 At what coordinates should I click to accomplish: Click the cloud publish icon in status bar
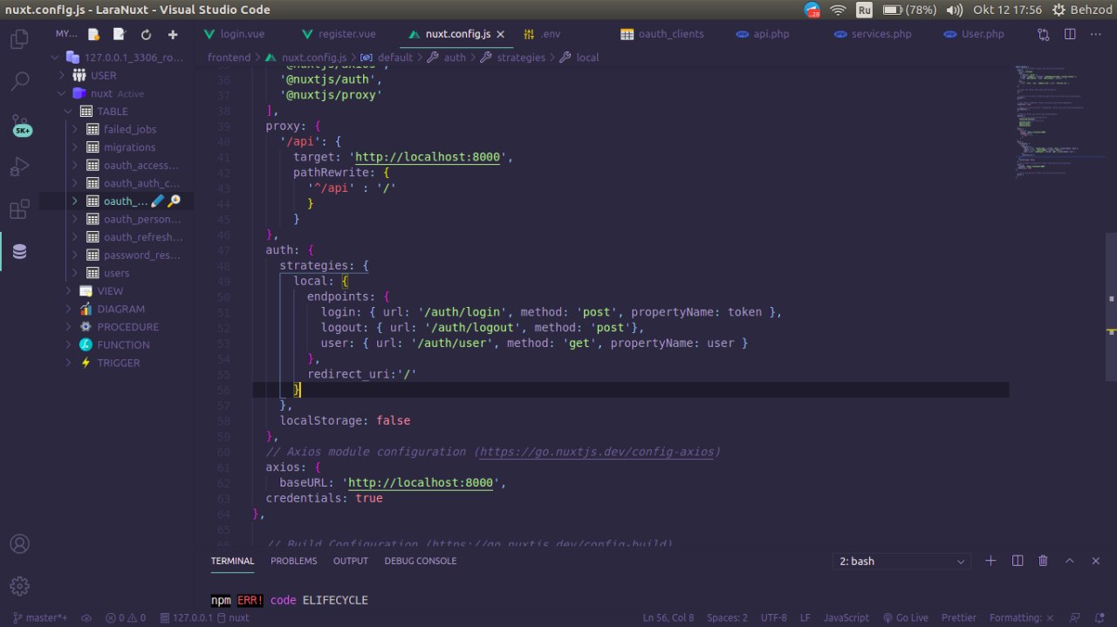86,617
